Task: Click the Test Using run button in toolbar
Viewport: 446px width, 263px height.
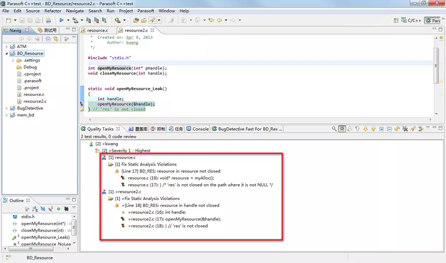Action: (x=61, y=20)
